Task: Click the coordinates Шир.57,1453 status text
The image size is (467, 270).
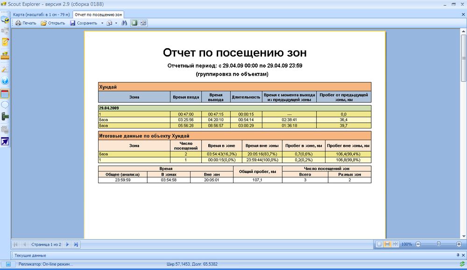Action: 192,264
